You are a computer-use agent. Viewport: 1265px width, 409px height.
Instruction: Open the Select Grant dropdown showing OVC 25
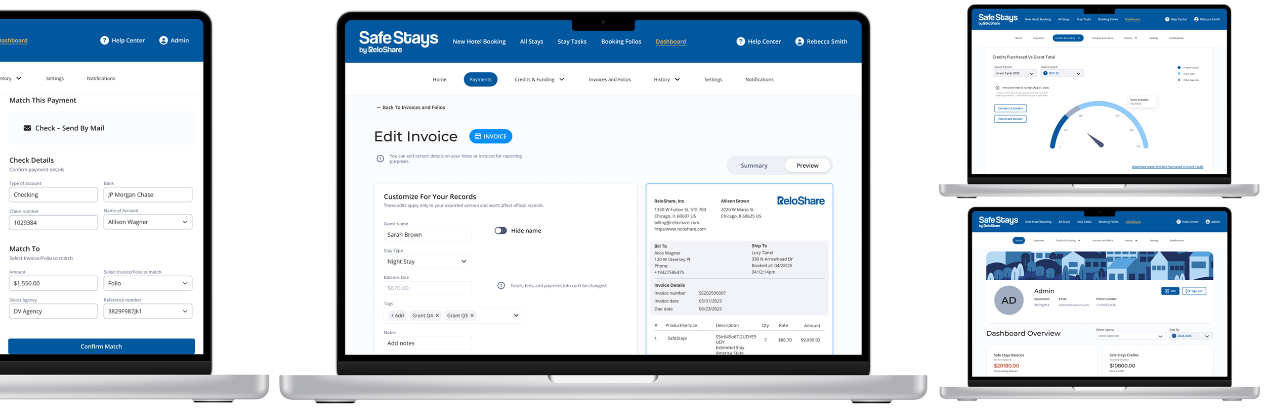pyautogui.click(x=1062, y=73)
